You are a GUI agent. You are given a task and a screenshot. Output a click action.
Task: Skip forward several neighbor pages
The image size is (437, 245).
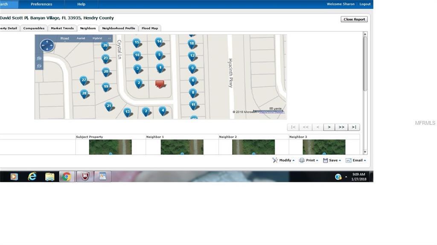[x=341, y=127]
